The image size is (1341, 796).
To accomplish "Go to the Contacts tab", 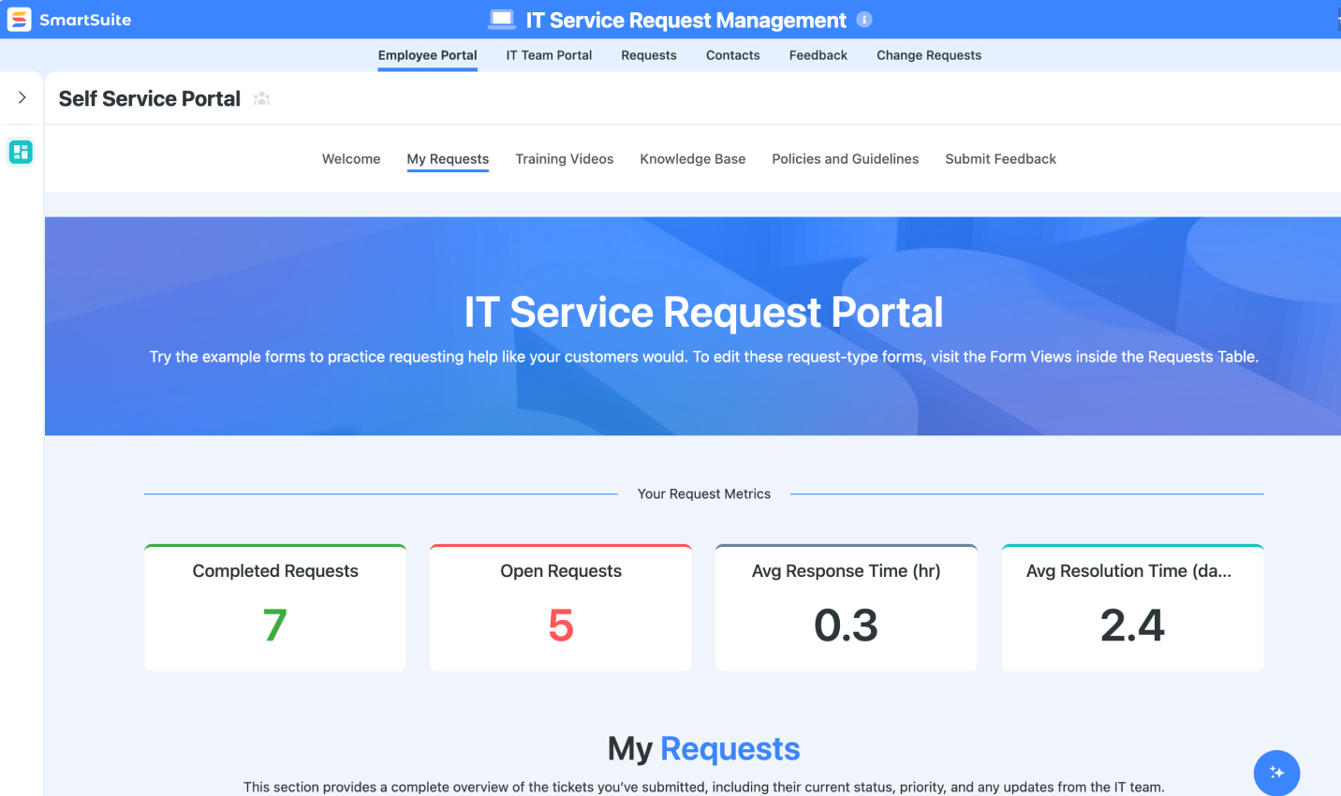I will tap(732, 55).
